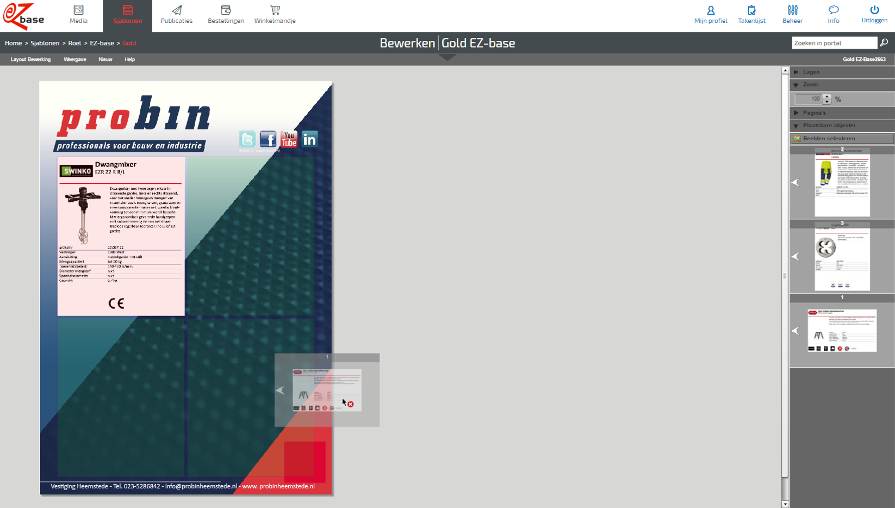Open Beheer management settings
The image size is (895, 508).
792,15
